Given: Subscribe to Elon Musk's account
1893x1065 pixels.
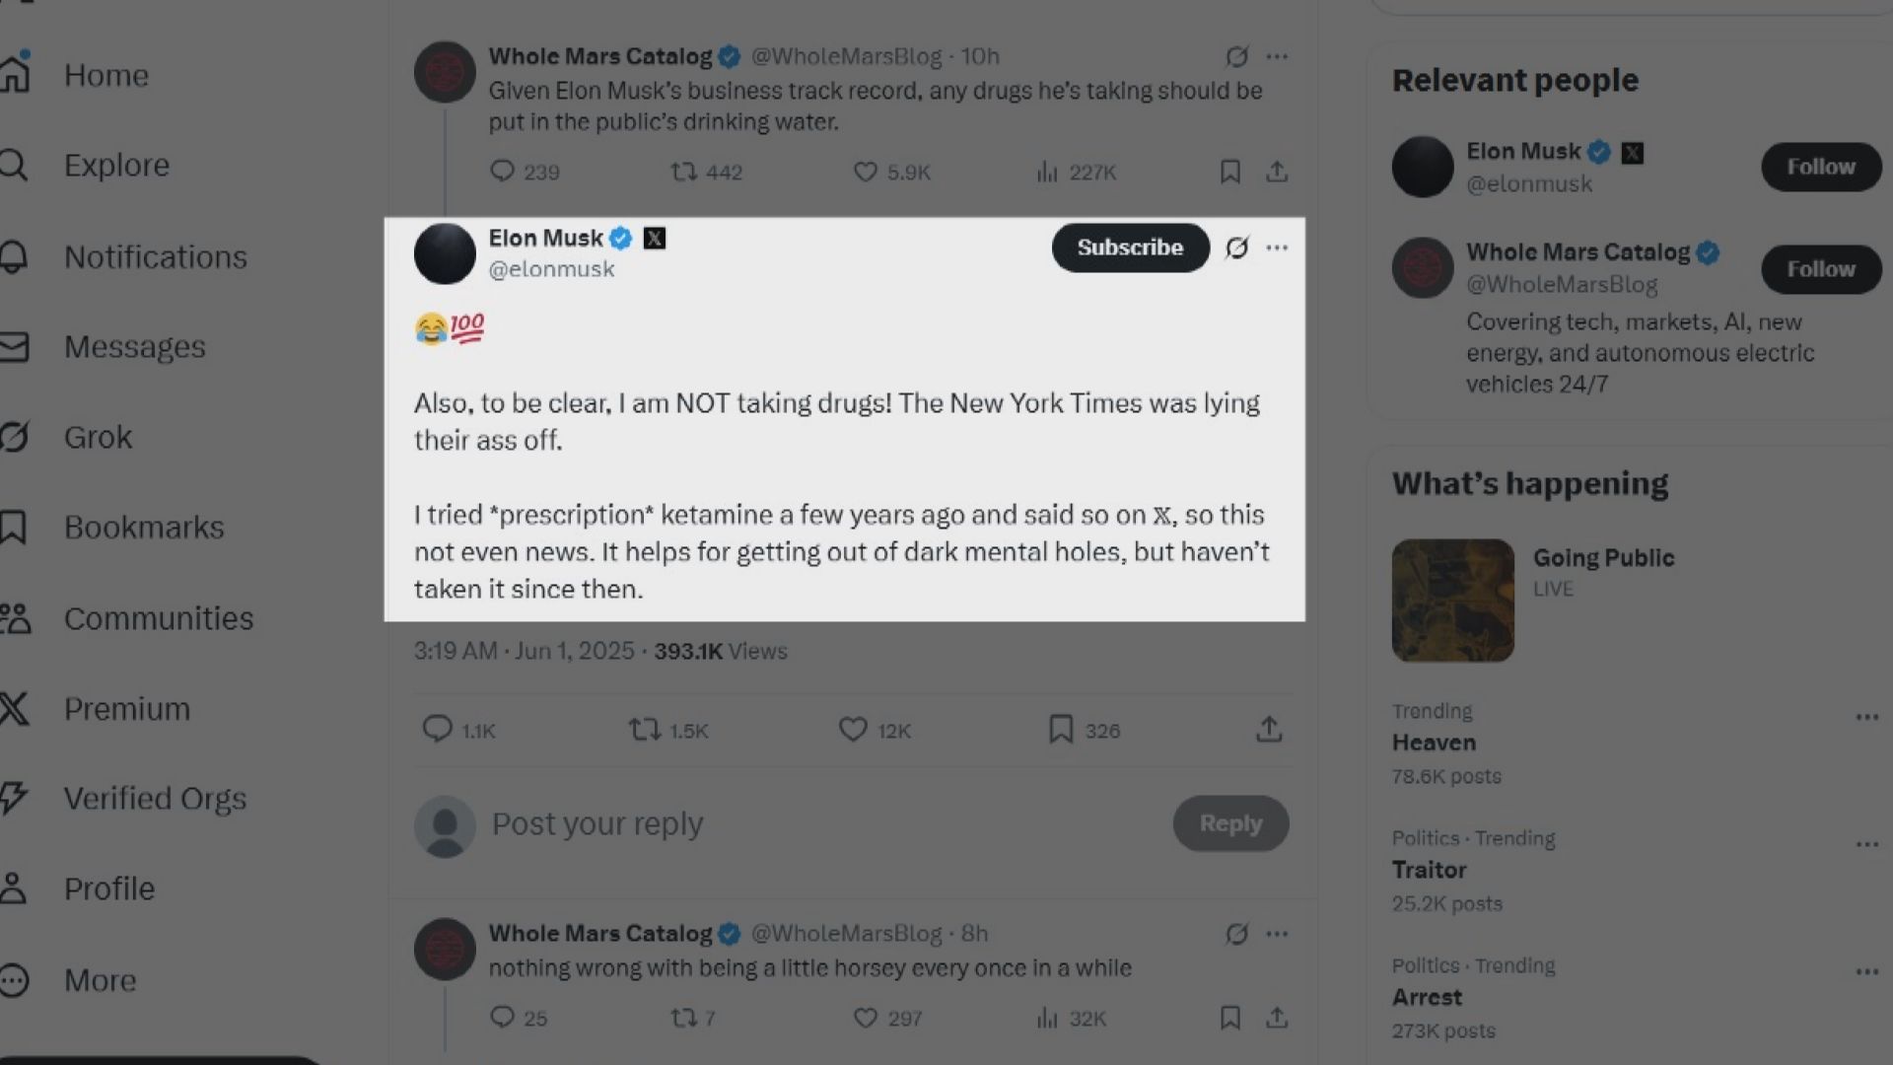Looking at the screenshot, I should (1130, 248).
